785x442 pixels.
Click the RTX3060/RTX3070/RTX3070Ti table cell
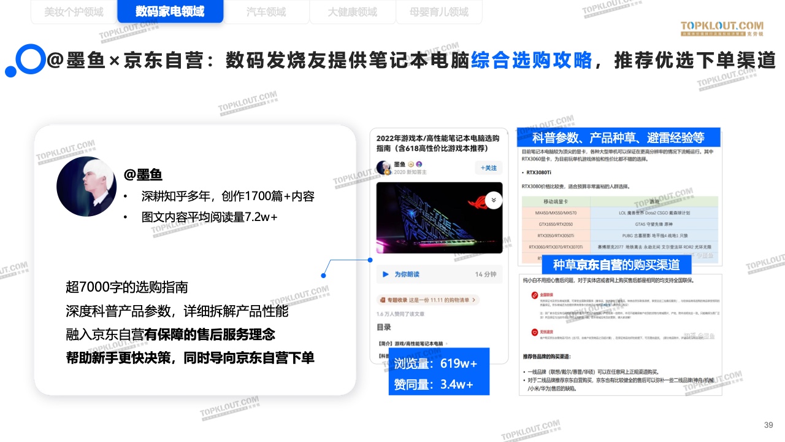point(556,247)
